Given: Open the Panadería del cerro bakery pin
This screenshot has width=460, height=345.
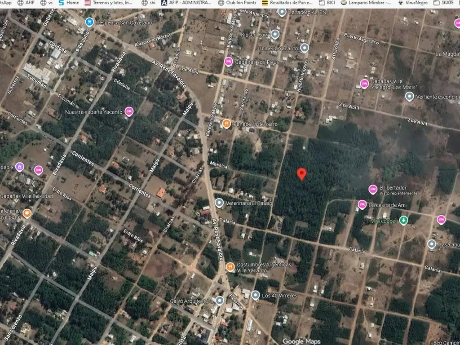Looking at the screenshot, I should [x=227, y=124].
